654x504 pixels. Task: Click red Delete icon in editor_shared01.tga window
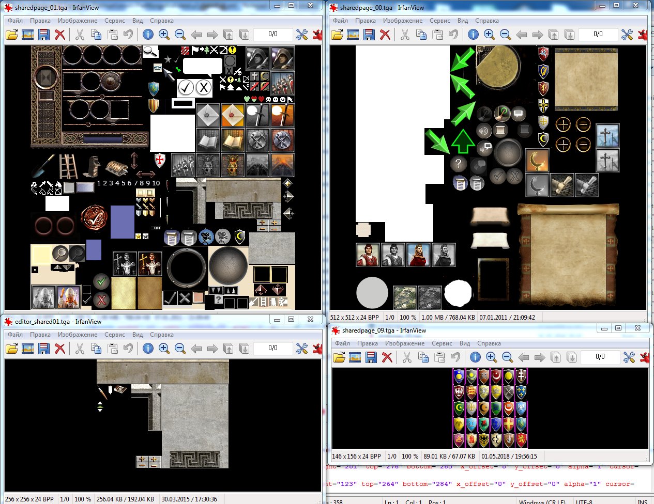[60, 349]
